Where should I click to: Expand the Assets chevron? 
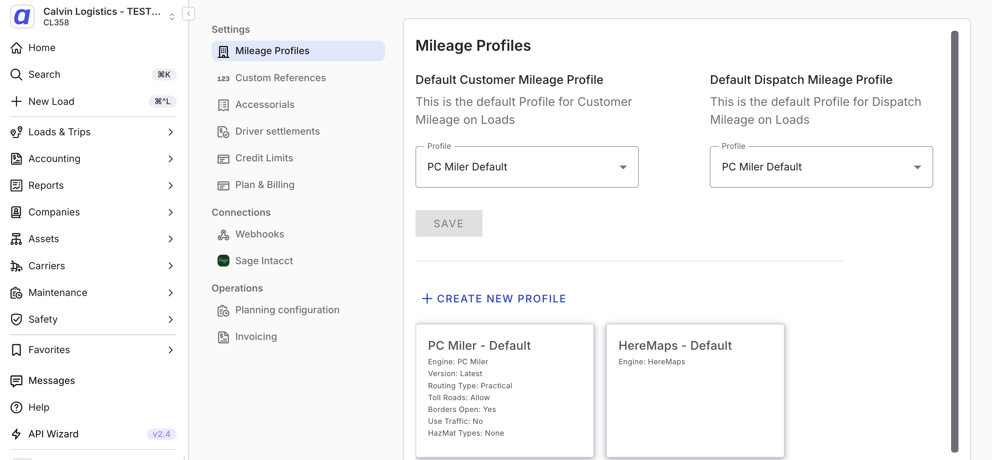[171, 239]
